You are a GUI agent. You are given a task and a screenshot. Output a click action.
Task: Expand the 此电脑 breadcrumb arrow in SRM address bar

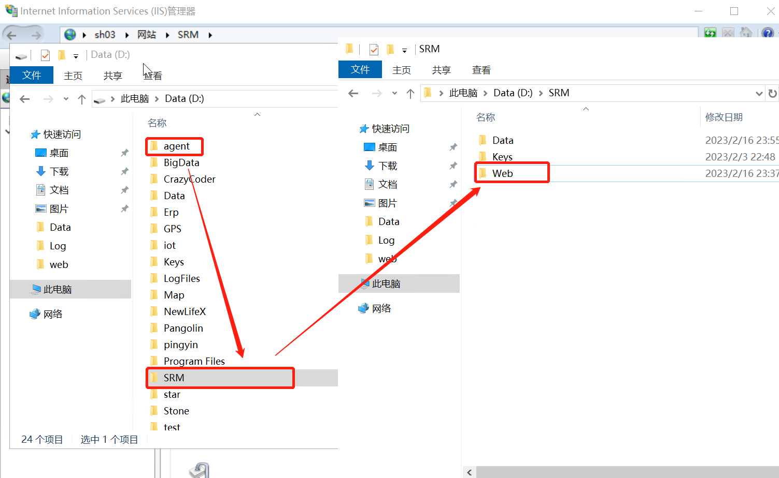[485, 94]
